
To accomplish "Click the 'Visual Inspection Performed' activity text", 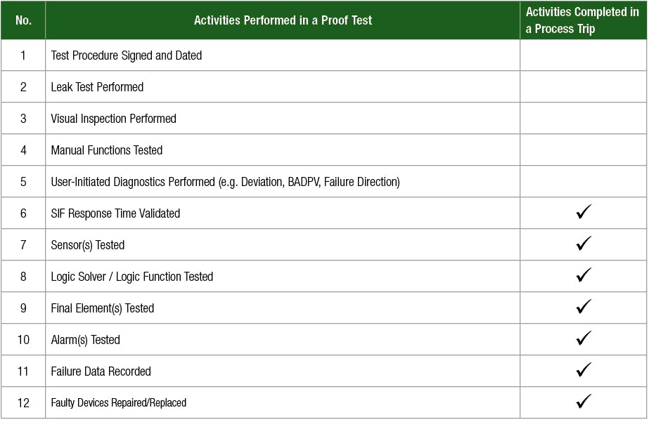I will click(113, 119).
